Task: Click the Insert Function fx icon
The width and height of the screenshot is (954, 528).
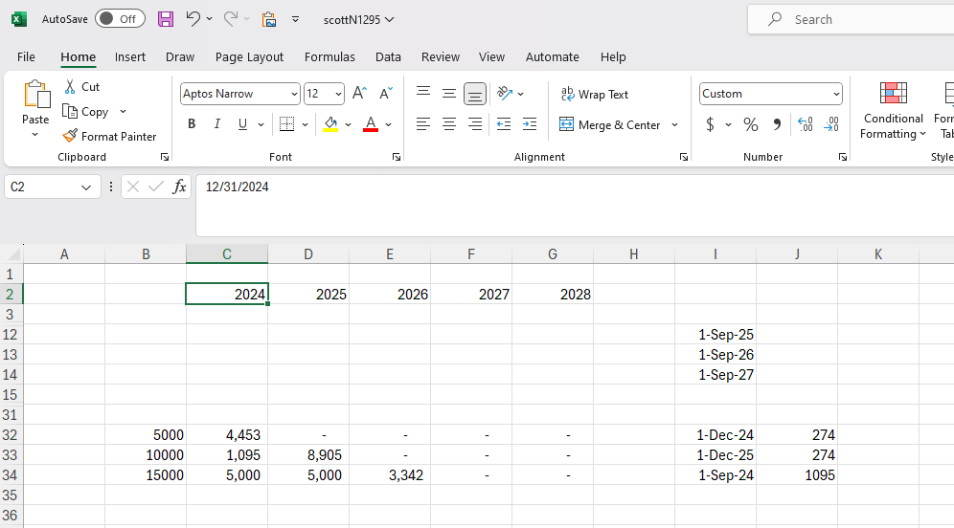Action: [179, 187]
